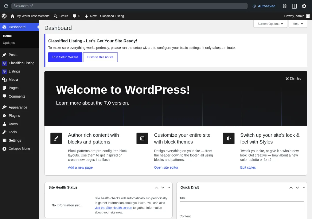Click the Posts pin icon

[4, 55]
